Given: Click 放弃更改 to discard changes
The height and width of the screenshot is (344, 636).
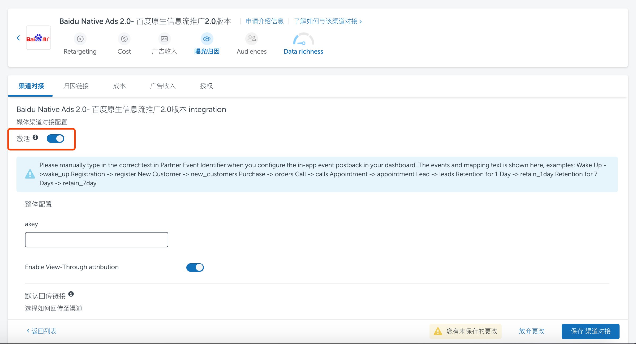Looking at the screenshot, I should click(x=532, y=331).
